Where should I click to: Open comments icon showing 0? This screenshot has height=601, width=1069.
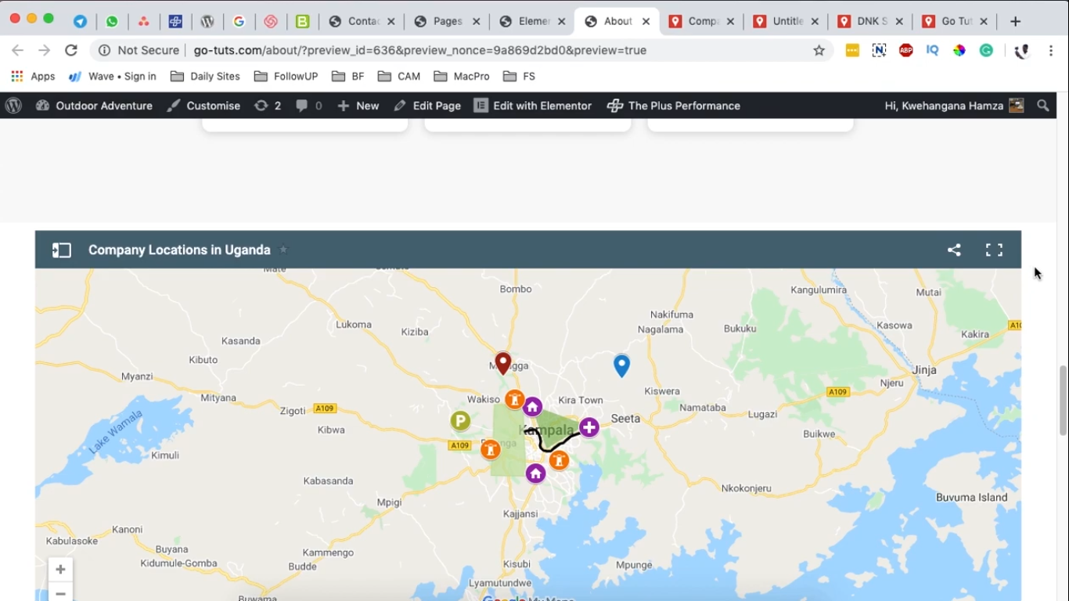click(x=309, y=106)
